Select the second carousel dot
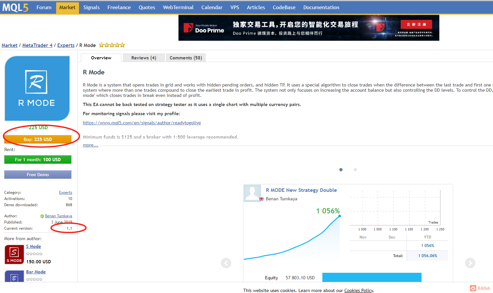This screenshot has width=493, height=293. [x=355, y=170]
